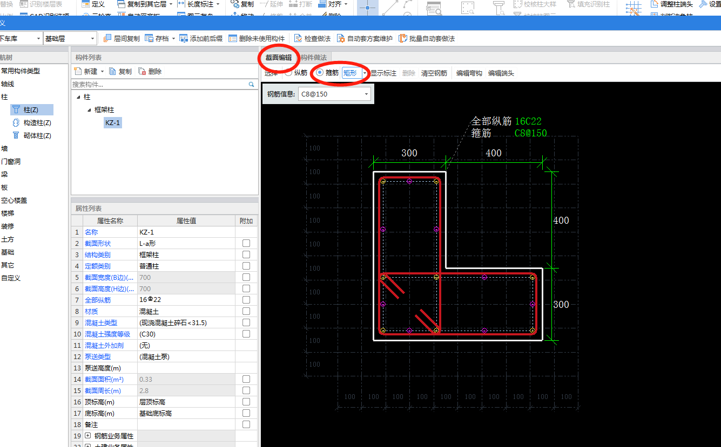This screenshot has width=721, height=447.
Task: Click 编辑端头 edit end button
Action: 501,73
